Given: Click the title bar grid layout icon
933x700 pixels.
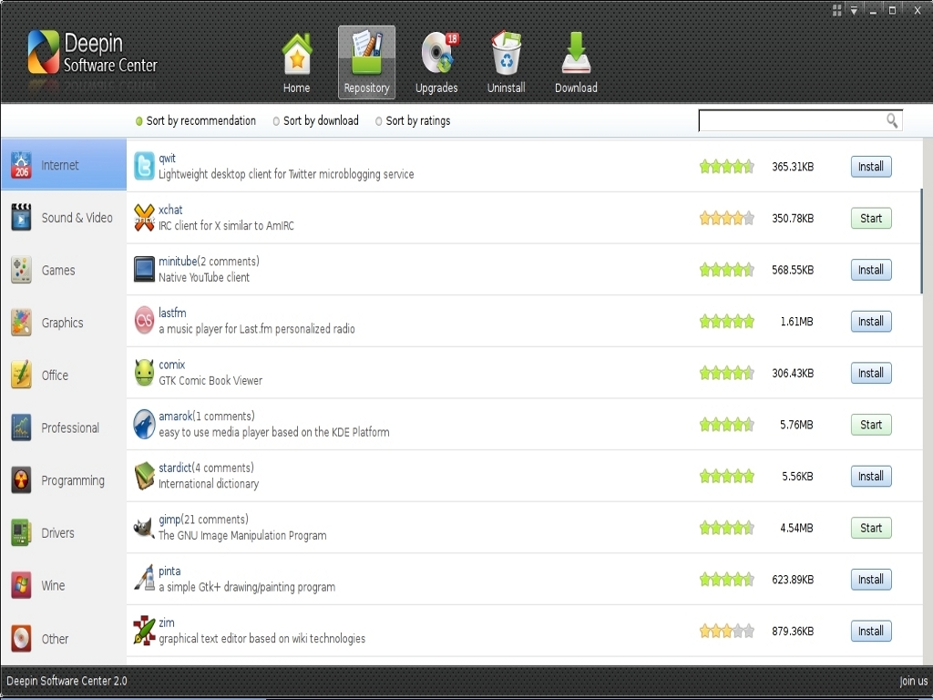Looking at the screenshot, I should 836,10.
